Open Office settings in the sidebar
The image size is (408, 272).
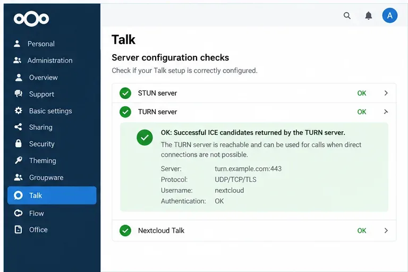click(38, 230)
